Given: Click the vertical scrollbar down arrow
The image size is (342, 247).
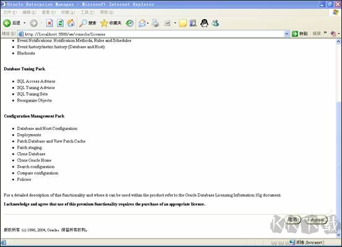Looking at the screenshot, I should pos(338,235).
